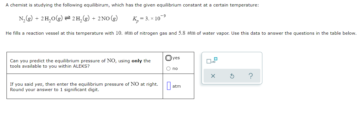The width and height of the screenshot is (362, 117).
Task: Click the exponent box of x10 icon
Action: tap(216, 59)
